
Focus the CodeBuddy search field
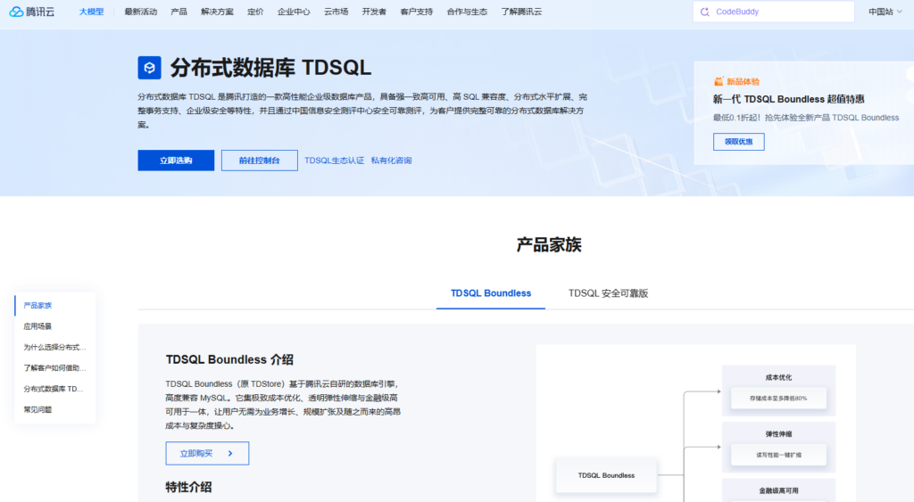coord(774,12)
